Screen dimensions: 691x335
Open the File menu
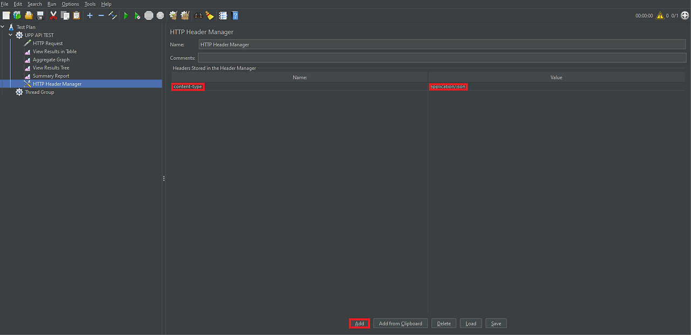coord(4,4)
